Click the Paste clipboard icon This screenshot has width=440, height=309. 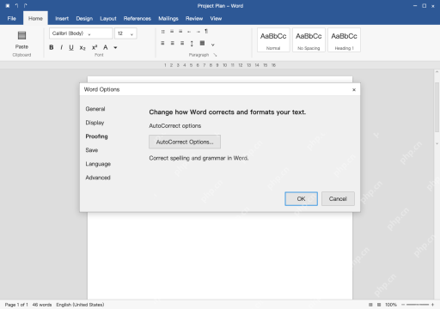pos(21,35)
